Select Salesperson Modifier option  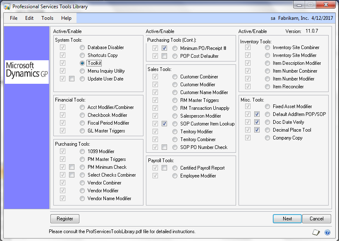(175, 116)
